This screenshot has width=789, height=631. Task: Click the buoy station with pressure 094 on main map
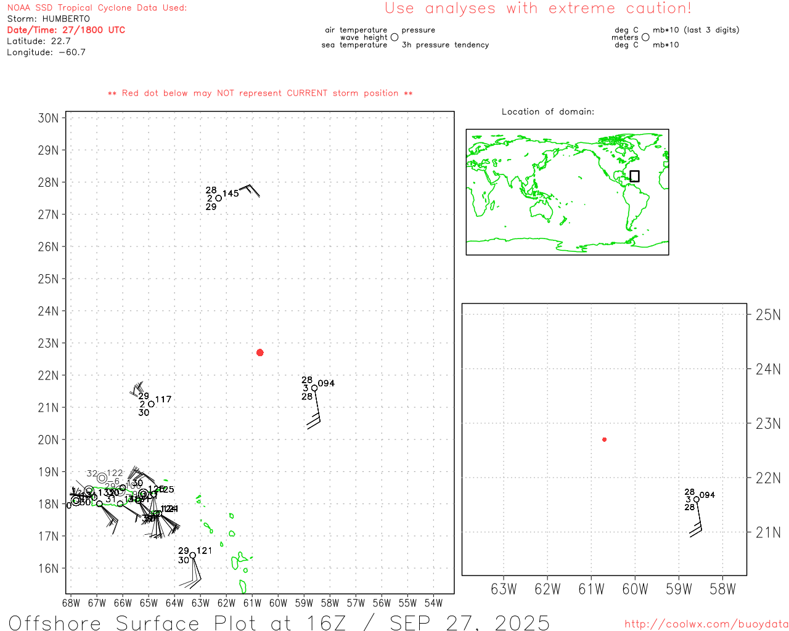pyautogui.click(x=314, y=388)
